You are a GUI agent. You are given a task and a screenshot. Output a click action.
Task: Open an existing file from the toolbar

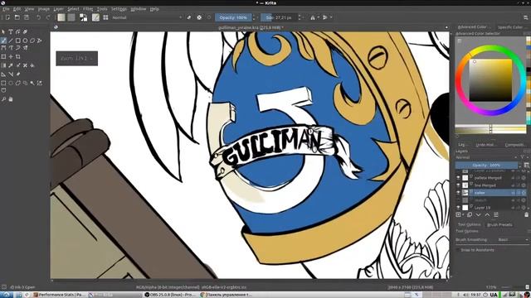17,17
